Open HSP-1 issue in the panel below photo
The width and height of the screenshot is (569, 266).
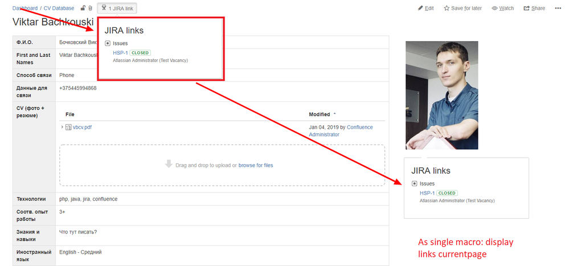[427, 193]
